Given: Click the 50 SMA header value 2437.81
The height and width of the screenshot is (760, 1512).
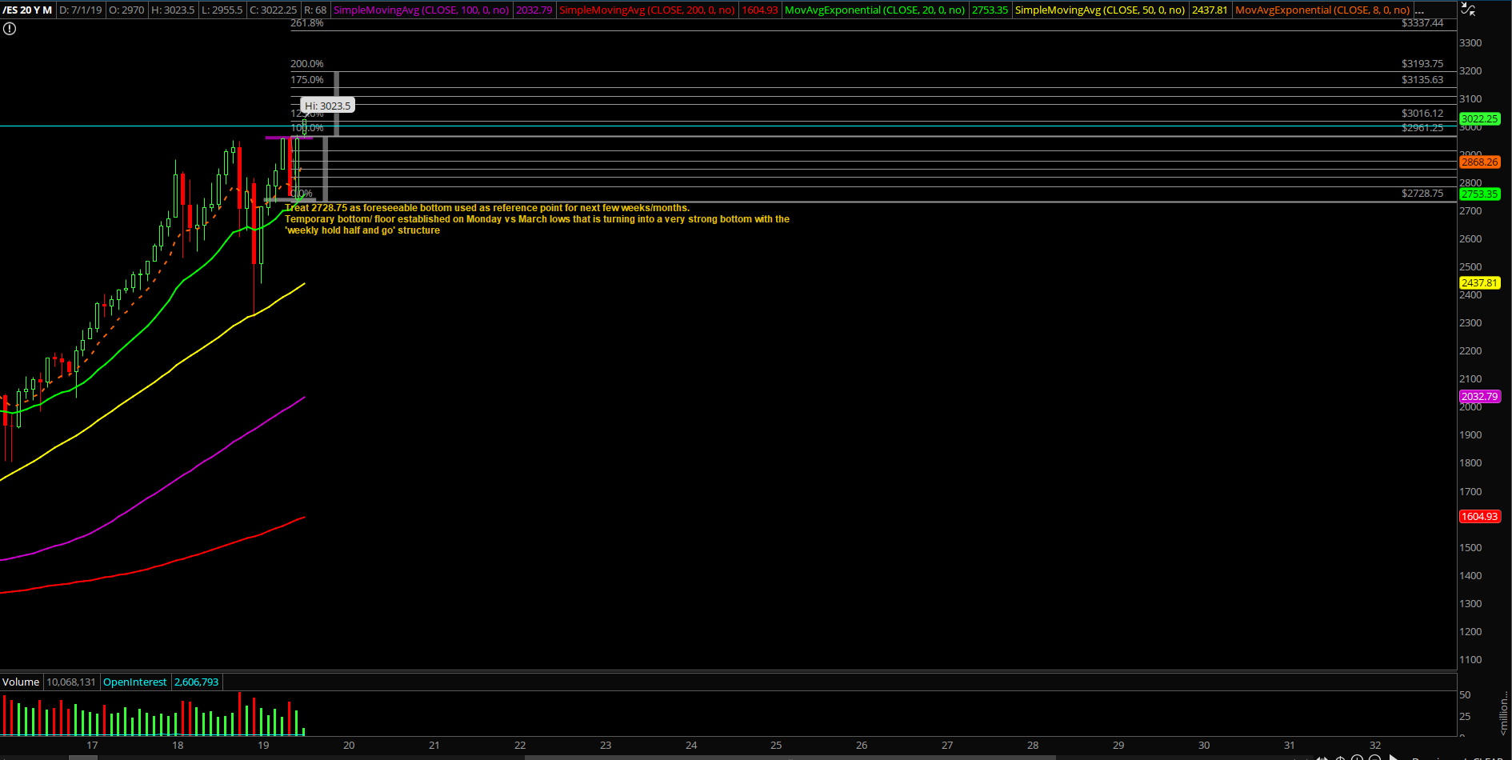Looking at the screenshot, I should pyautogui.click(x=1210, y=10).
